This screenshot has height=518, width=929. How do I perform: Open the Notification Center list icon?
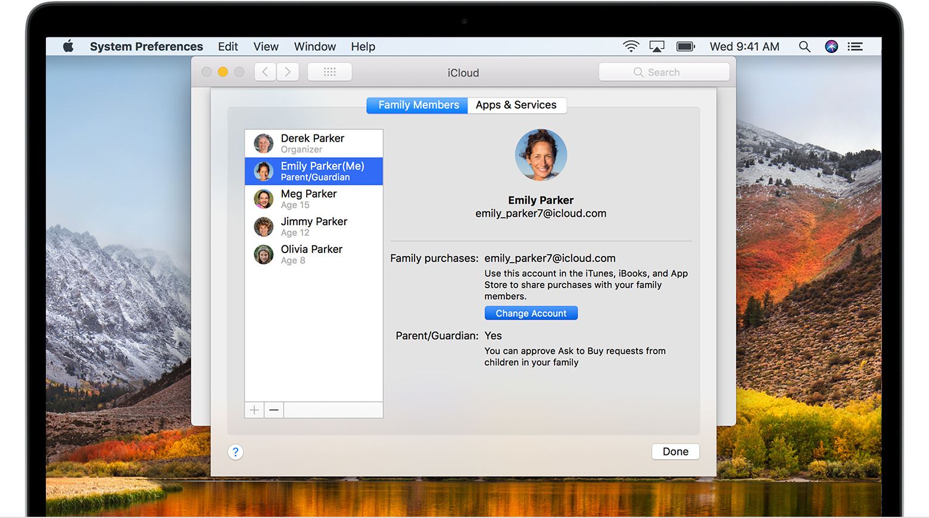pyautogui.click(x=855, y=46)
